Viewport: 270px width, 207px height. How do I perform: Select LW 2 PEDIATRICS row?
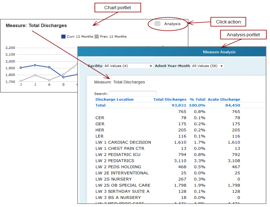tap(168, 161)
